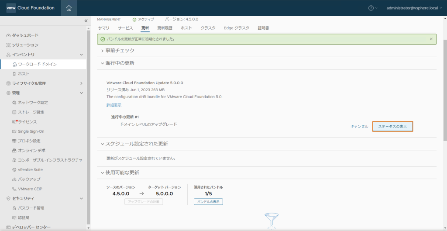Switch to the Edge クラスタ tab
Image resolution: width=447 pixels, height=231 pixels.
point(237,28)
